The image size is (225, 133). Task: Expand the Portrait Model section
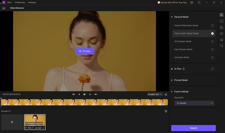181,80
